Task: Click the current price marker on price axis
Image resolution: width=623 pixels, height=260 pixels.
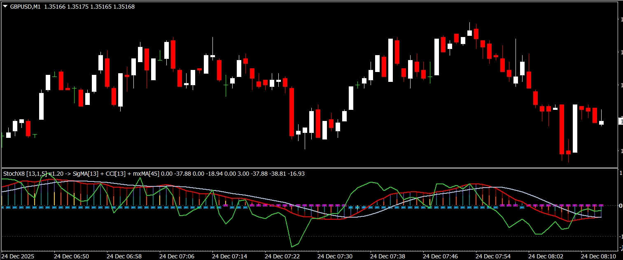Action: point(621,121)
